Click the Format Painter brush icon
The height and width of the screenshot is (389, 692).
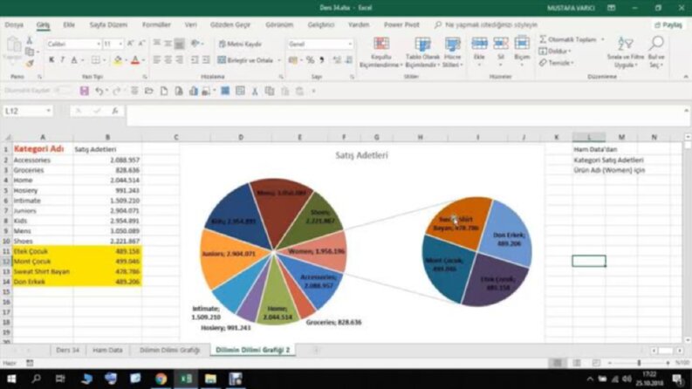click(x=30, y=64)
